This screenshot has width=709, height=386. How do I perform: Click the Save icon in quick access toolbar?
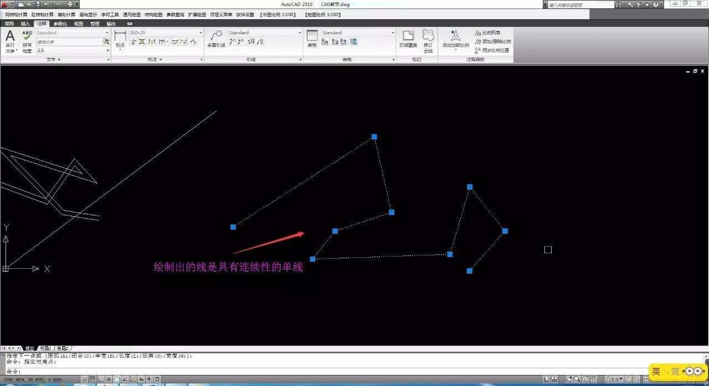[38, 4]
